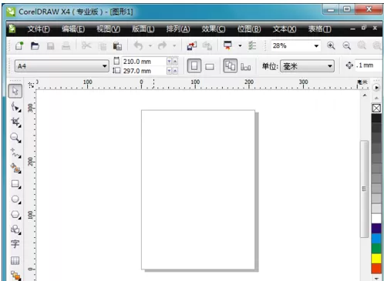Select the Table tool
This screenshot has height=281, width=384.
15,260
